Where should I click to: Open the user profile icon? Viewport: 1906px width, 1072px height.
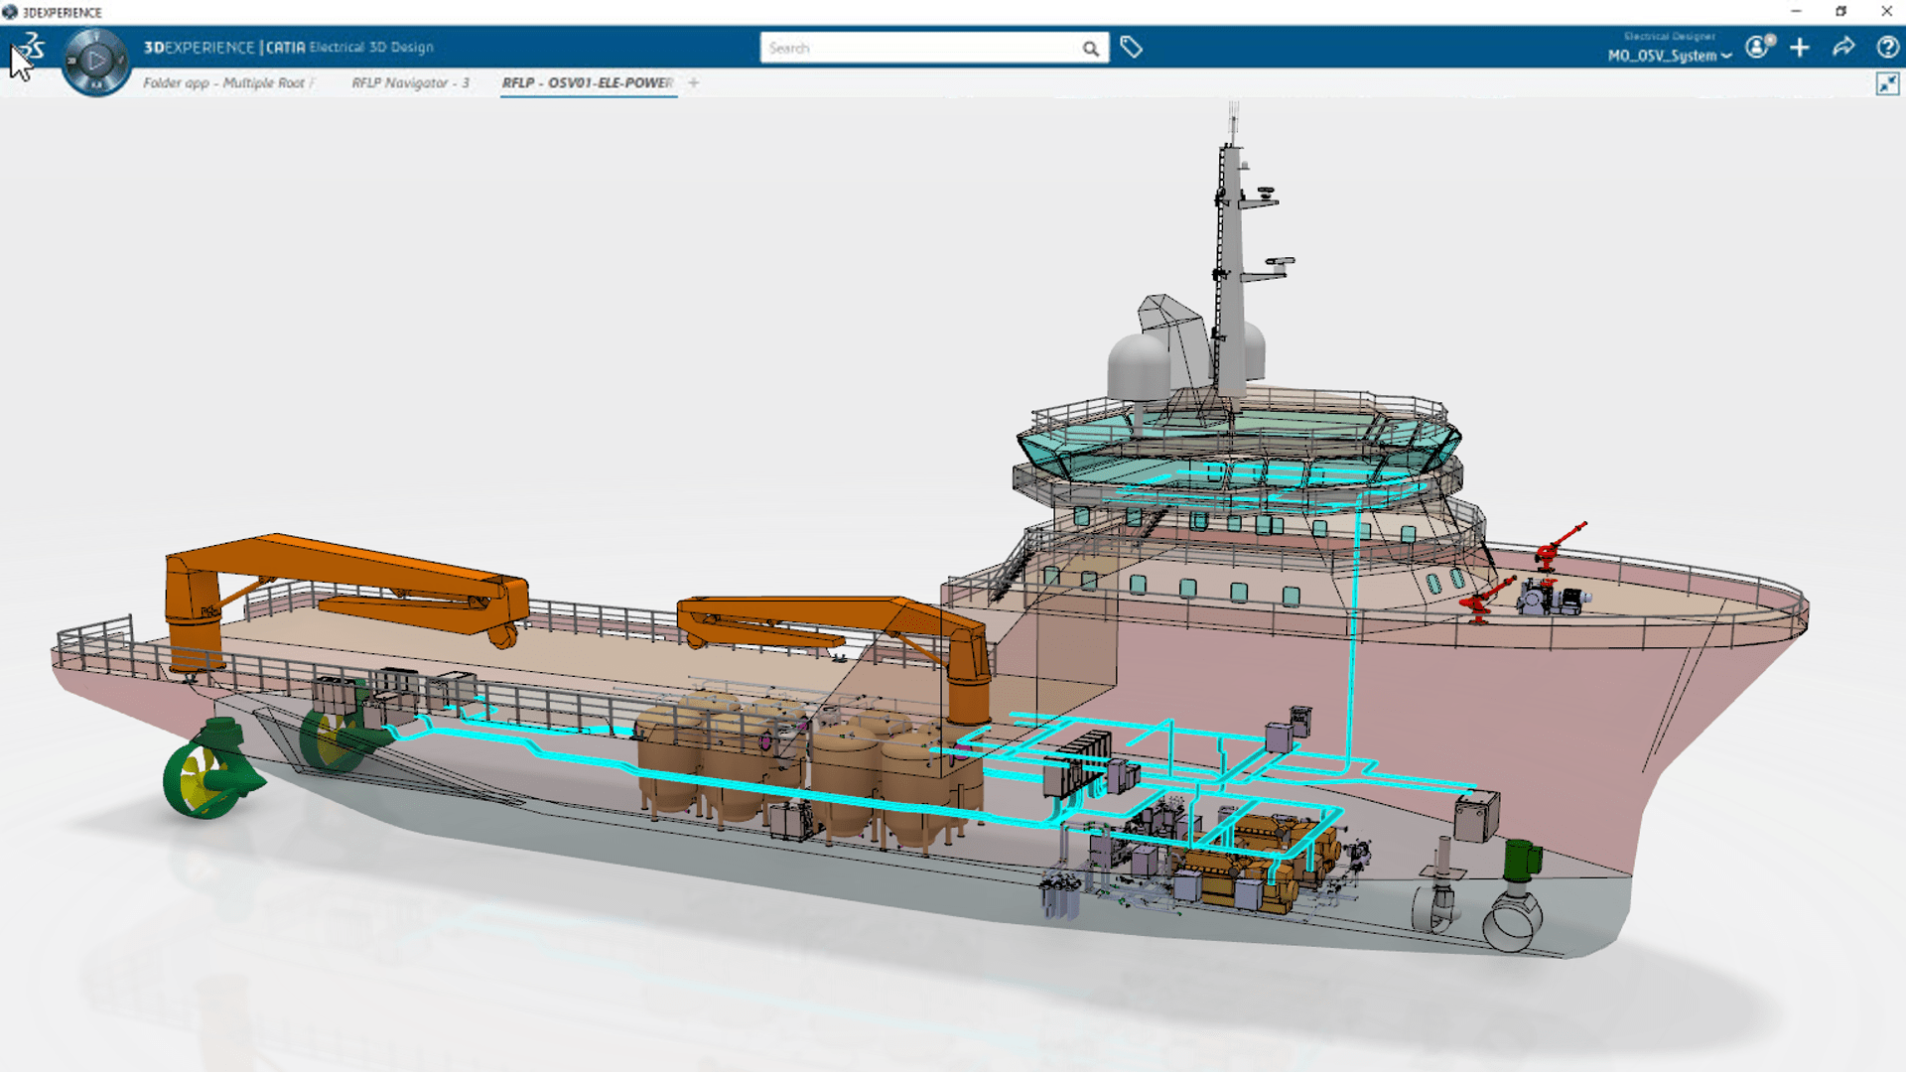(x=1758, y=47)
